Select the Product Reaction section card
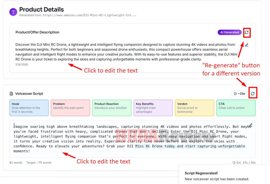270x184 pixels. pos(112,108)
